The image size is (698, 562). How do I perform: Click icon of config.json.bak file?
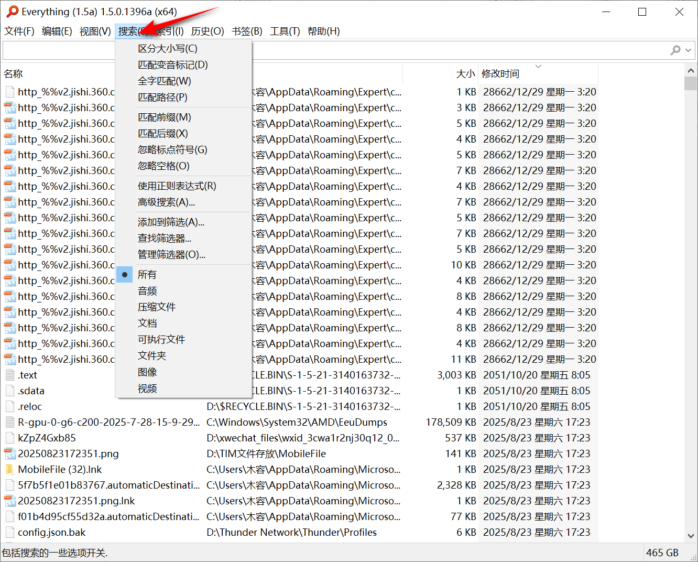tap(9, 532)
